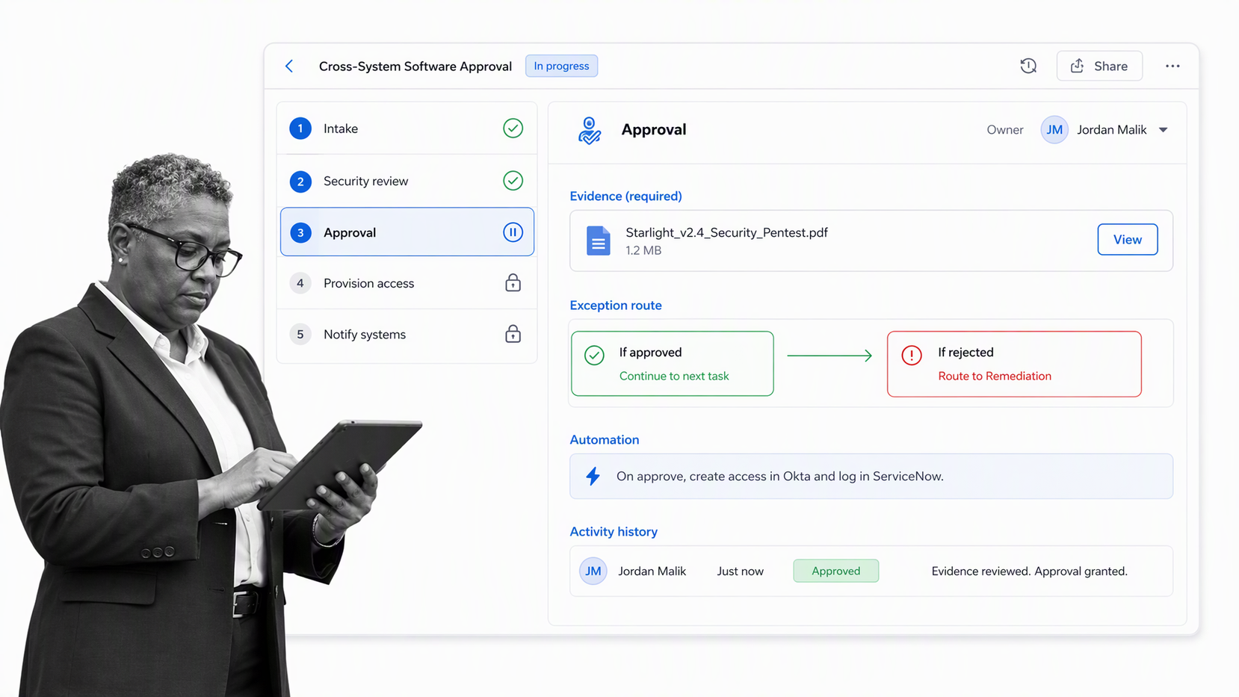Click the lock icon on Notify systems
The width and height of the screenshot is (1239, 697).
[x=513, y=334]
